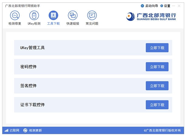Click the 密码控件 row label
Screen dimensions: 186x136
pyautogui.click(x=28, y=67)
